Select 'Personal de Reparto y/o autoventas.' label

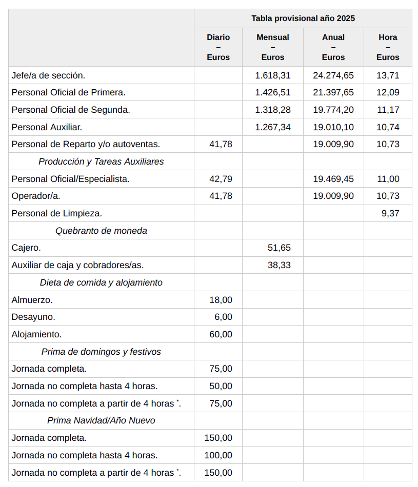pos(86,145)
